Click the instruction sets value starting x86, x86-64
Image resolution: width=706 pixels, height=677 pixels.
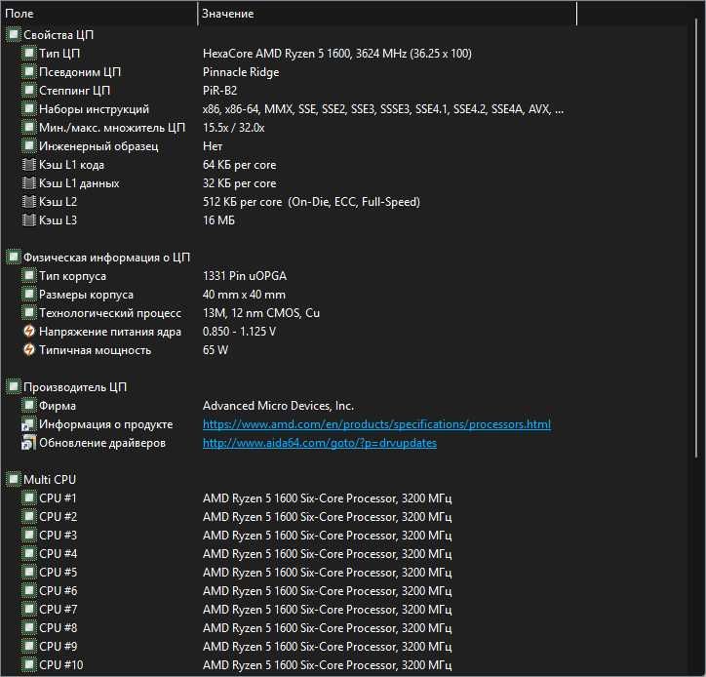coord(383,109)
